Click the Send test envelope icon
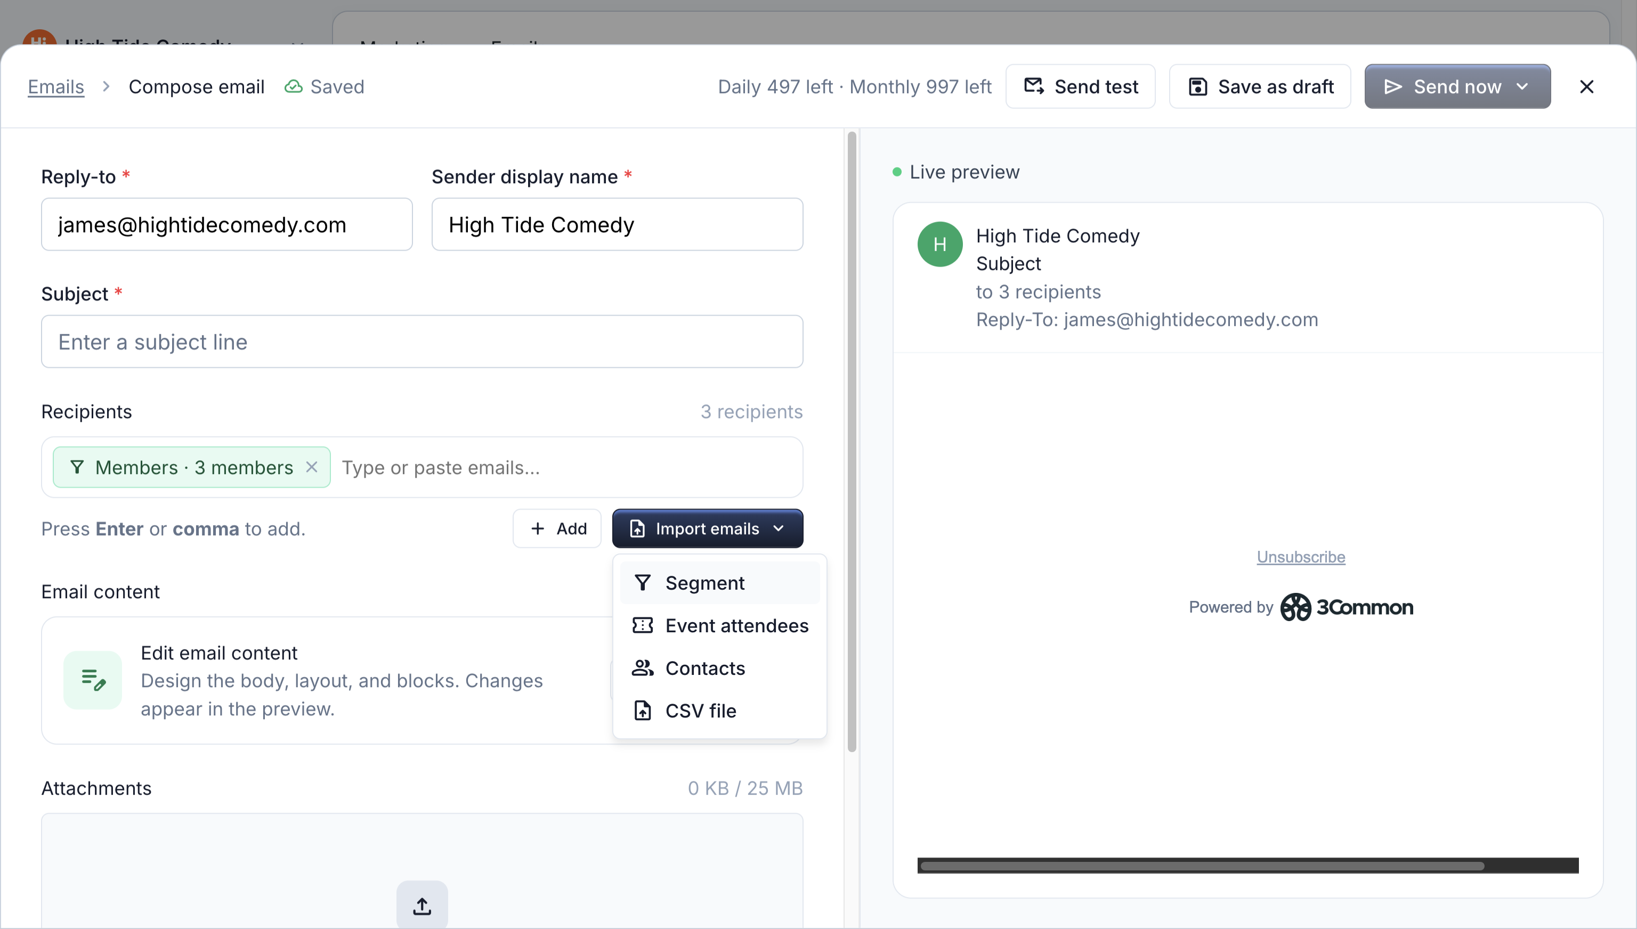 point(1034,86)
